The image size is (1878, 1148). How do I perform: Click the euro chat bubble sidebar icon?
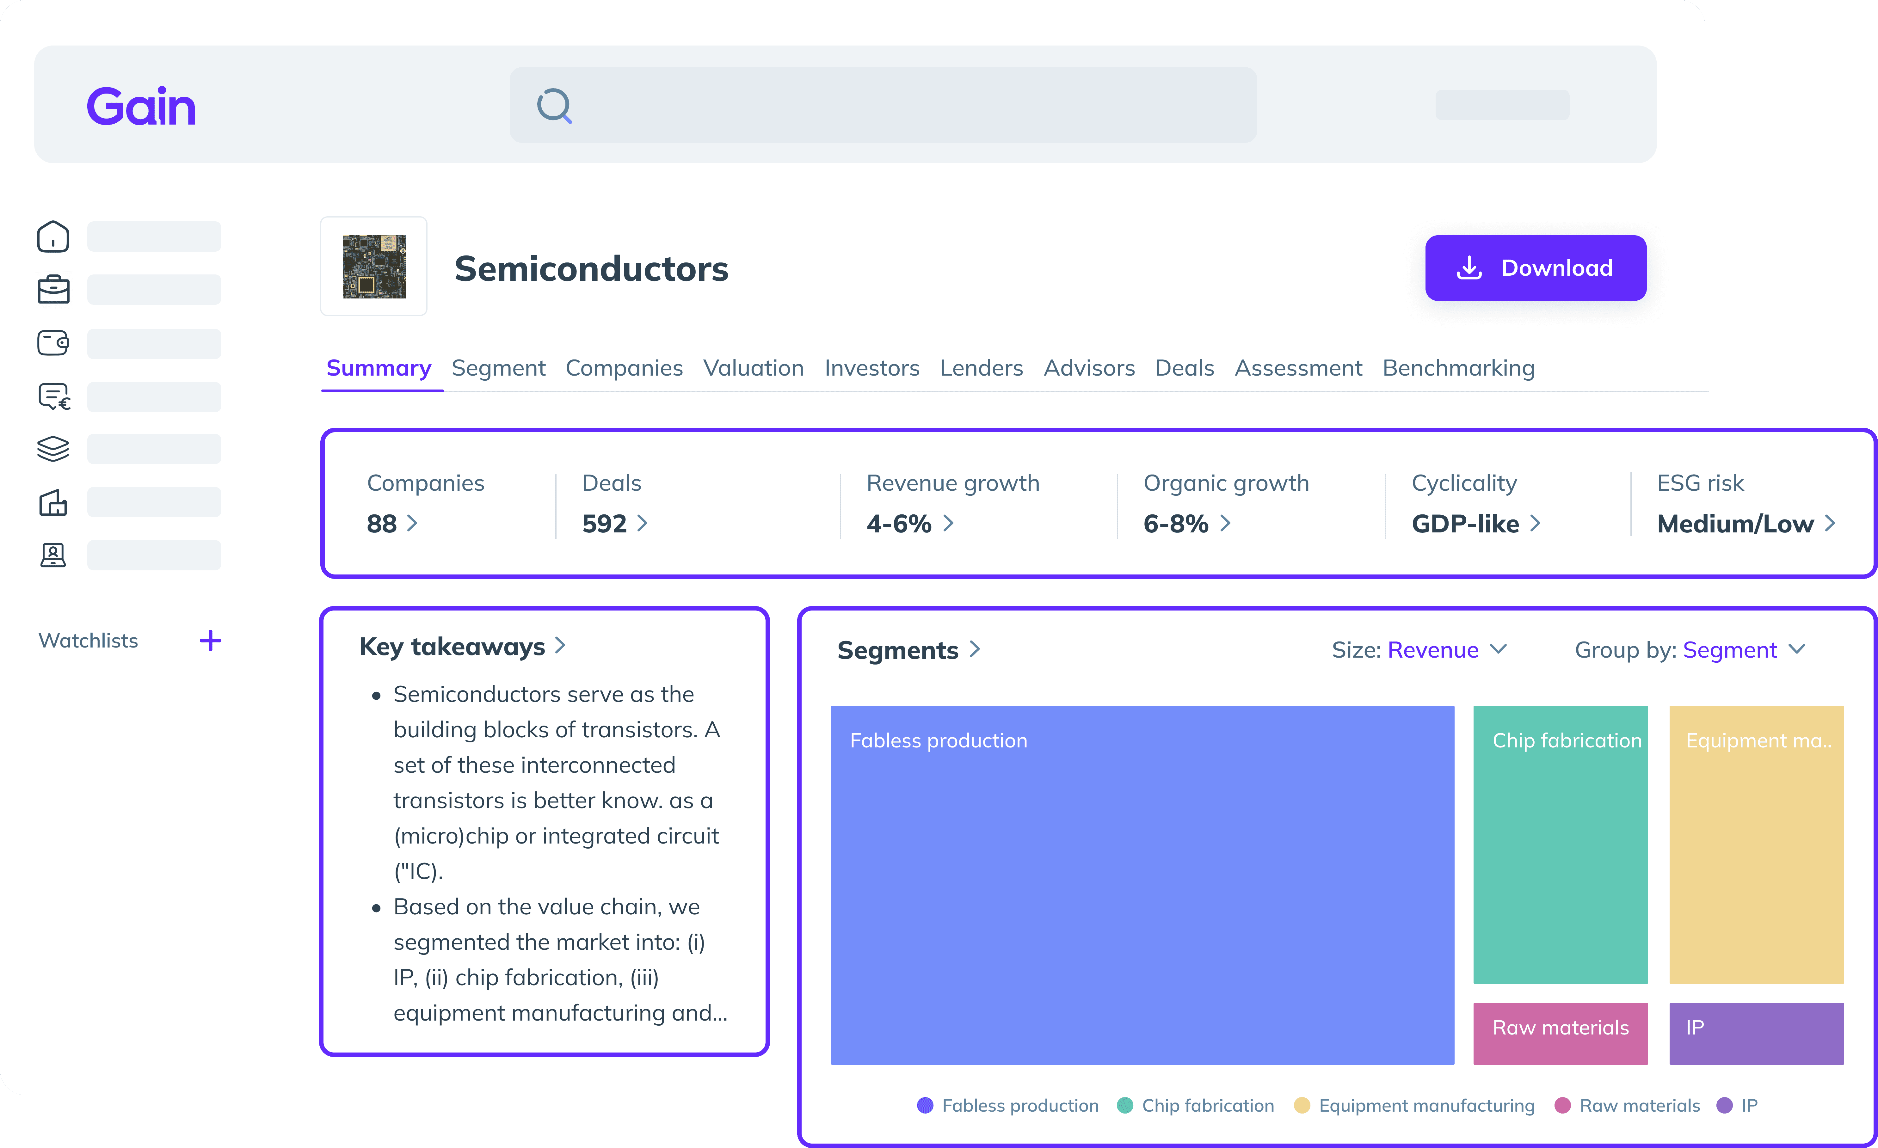tap(53, 396)
